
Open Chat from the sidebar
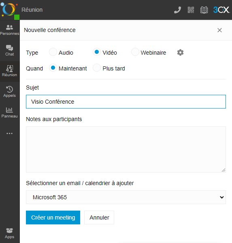click(x=10, y=51)
